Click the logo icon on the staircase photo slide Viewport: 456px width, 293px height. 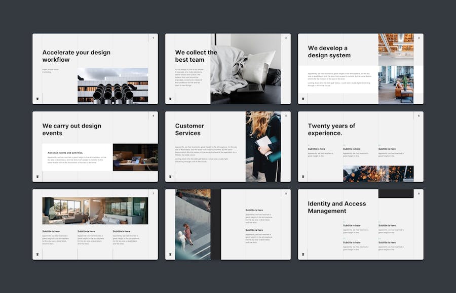tap(170, 255)
